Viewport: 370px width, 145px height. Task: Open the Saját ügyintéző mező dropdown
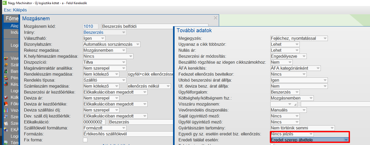(285, 116)
